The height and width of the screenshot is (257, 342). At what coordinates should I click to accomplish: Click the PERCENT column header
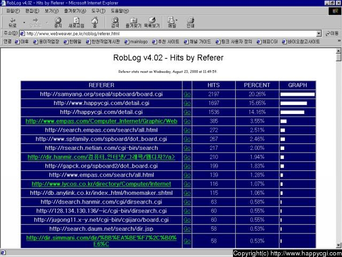[257, 85]
